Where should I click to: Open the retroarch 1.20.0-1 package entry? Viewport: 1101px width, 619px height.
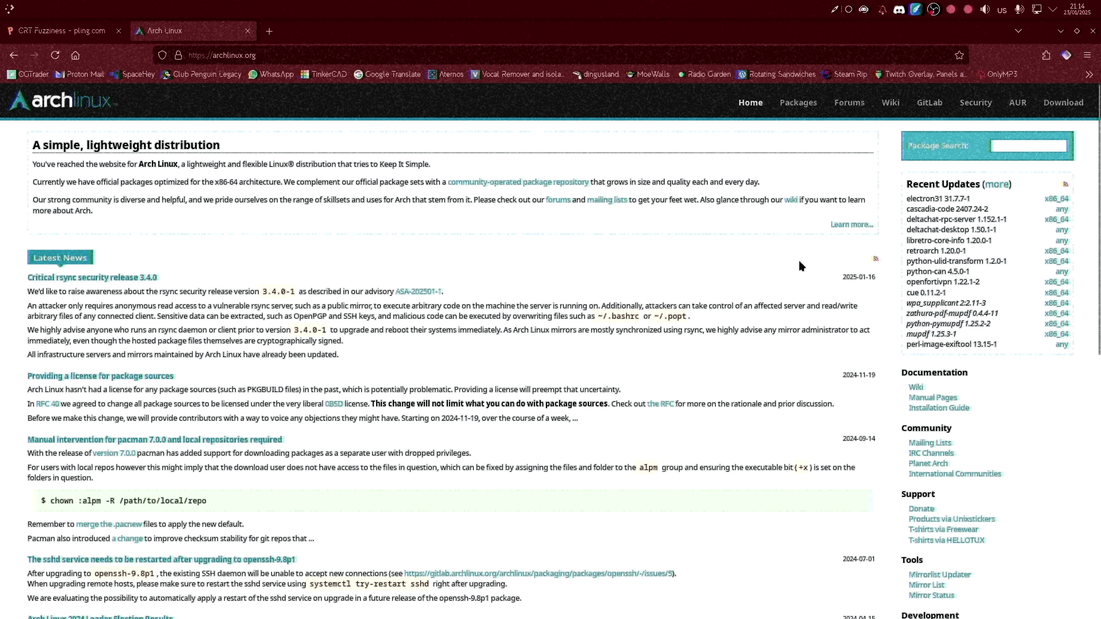click(x=936, y=251)
